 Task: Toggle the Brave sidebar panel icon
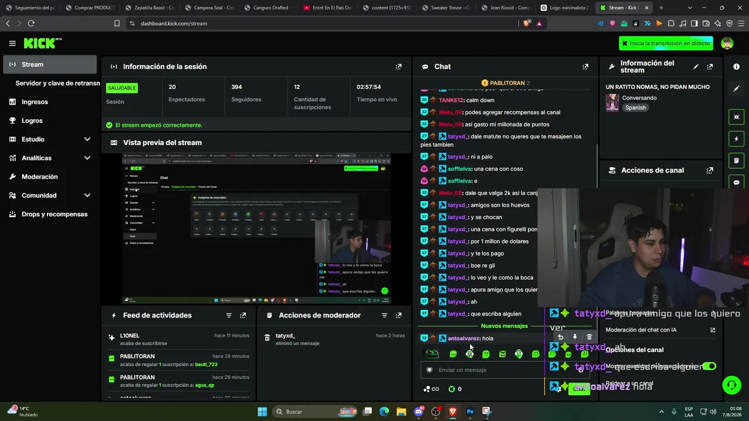(x=694, y=23)
